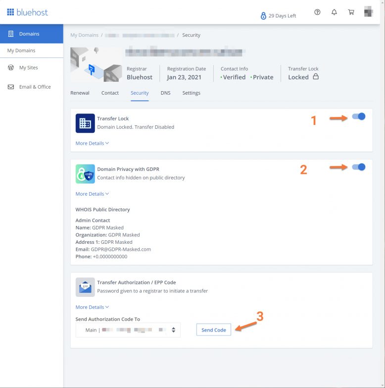This screenshot has width=385, height=388.
Task: Expand More Details under Transfer Authorization
Action: tap(92, 307)
